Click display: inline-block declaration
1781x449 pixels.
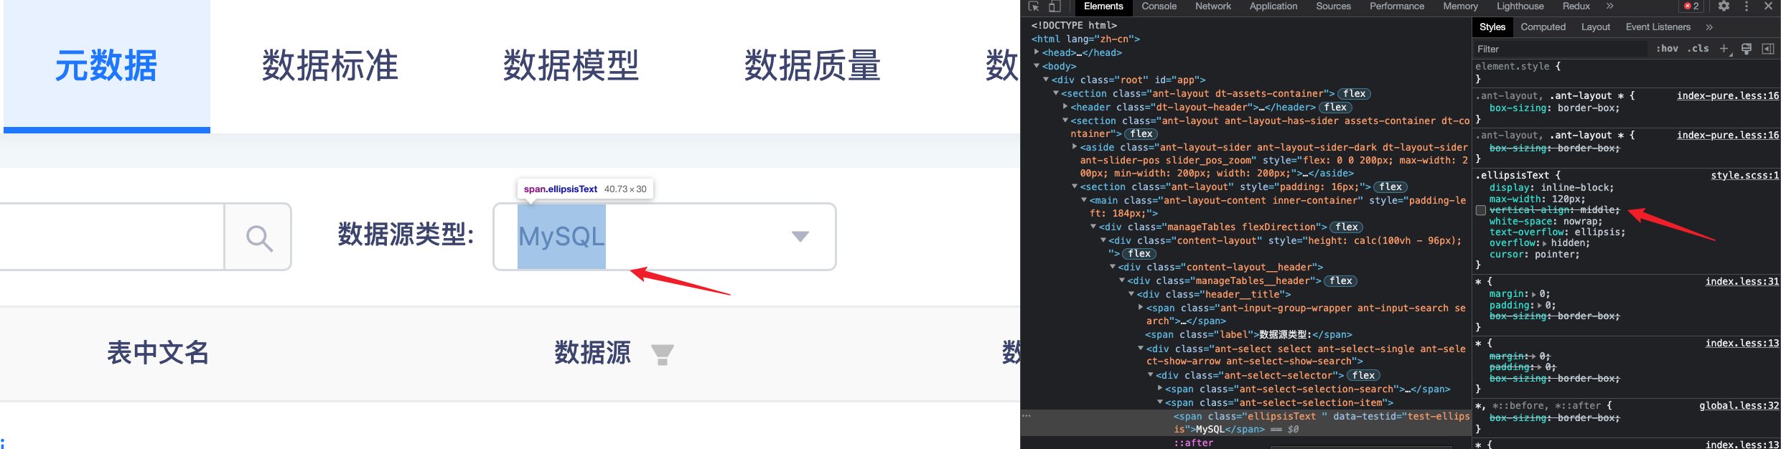(1551, 188)
